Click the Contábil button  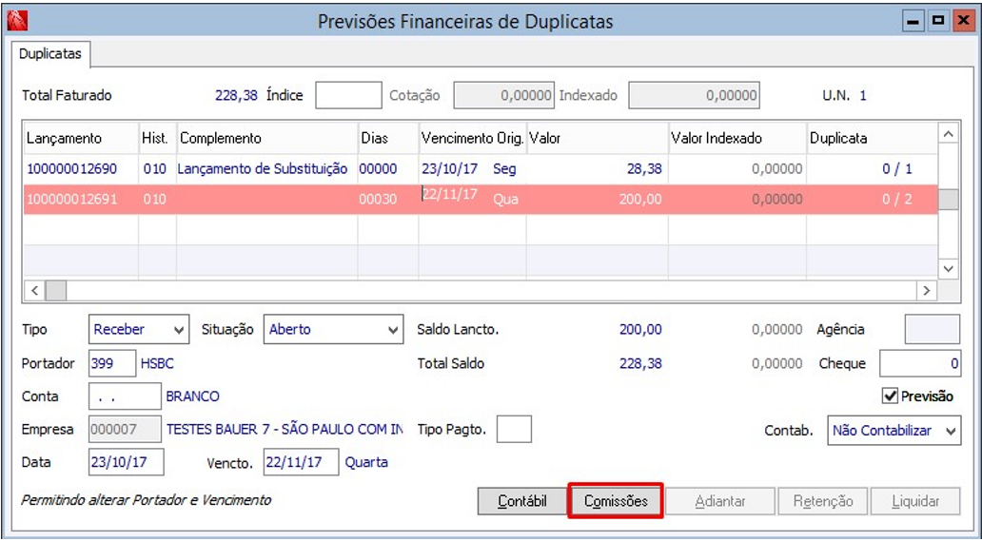(x=522, y=501)
